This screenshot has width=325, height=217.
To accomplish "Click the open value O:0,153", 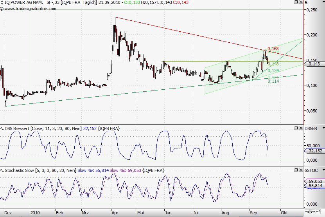I will (x=132, y=2).
